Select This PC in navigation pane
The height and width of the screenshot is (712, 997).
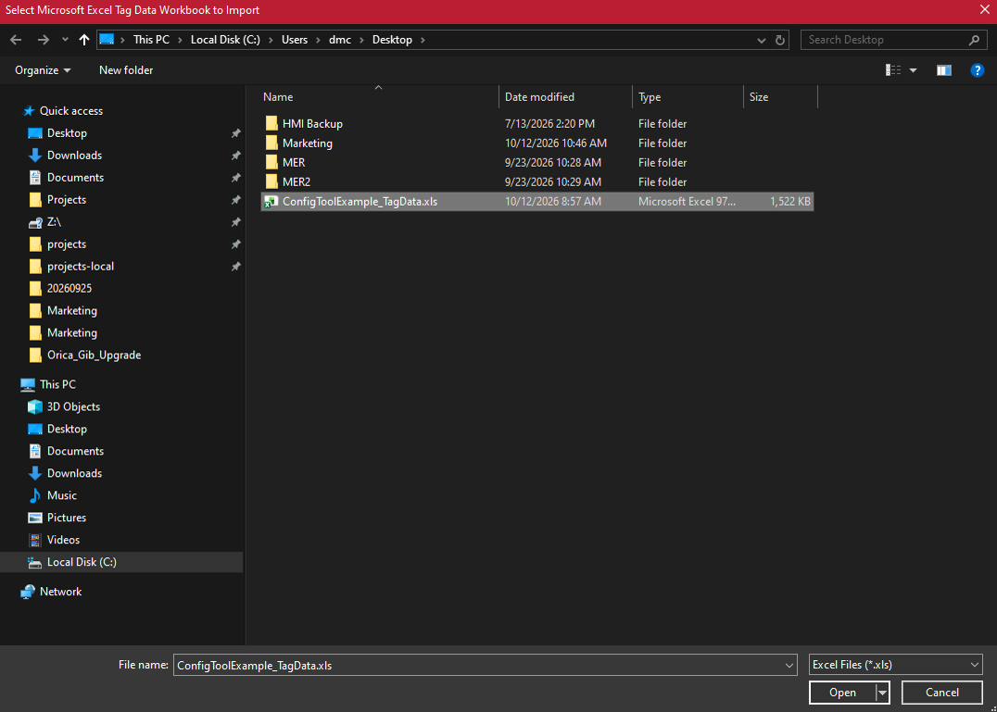(57, 384)
